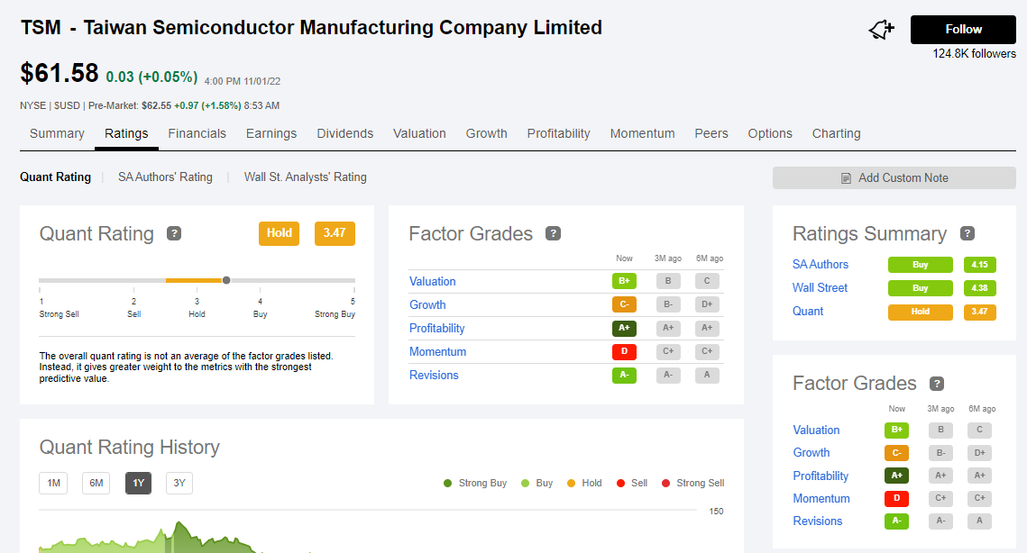
Task: Open Revisions link in middle Factor Grades
Action: pyautogui.click(x=434, y=376)
